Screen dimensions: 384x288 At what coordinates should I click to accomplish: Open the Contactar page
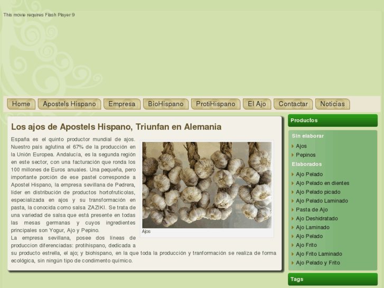tap(293, 104)
